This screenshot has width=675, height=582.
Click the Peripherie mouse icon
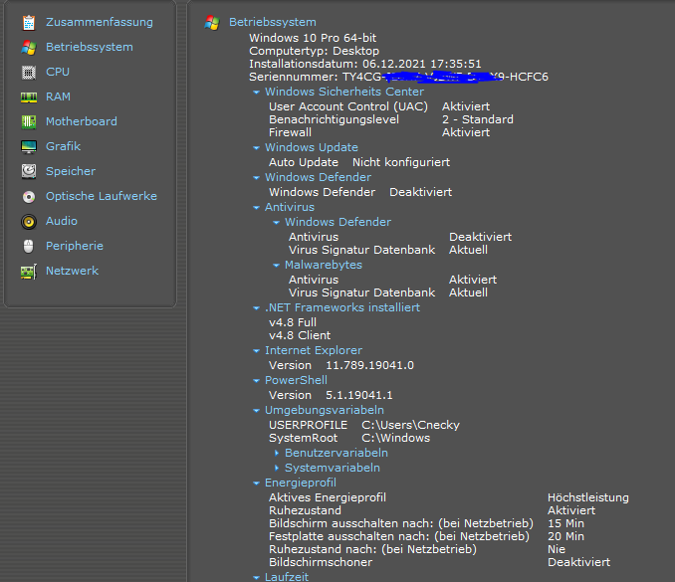pos(29,247)
